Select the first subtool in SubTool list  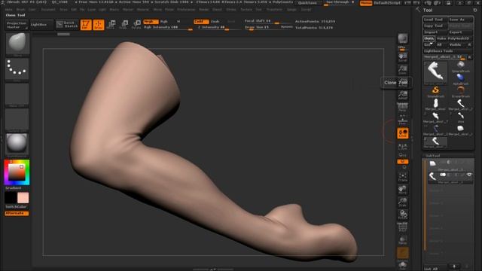coord(450,166)
